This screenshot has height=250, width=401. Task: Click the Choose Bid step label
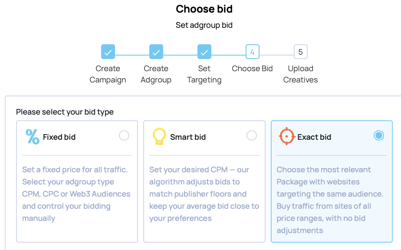tap(253, 69)
